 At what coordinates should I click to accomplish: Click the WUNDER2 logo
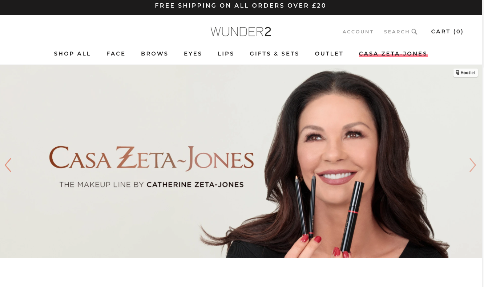[241, 32]
